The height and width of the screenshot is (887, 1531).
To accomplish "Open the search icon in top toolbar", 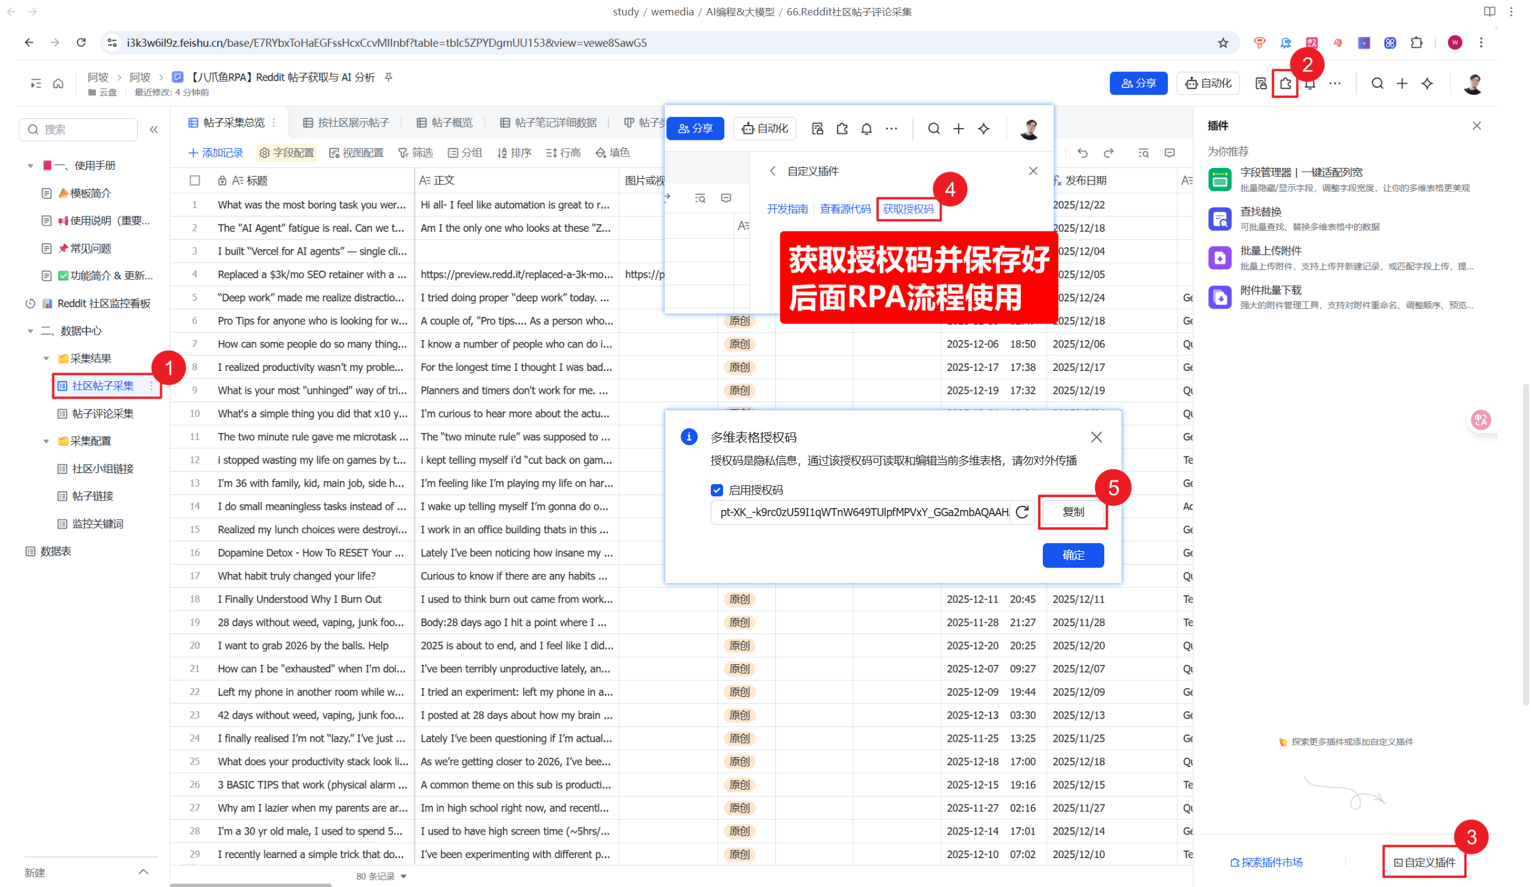I will tap(1377, 84).
